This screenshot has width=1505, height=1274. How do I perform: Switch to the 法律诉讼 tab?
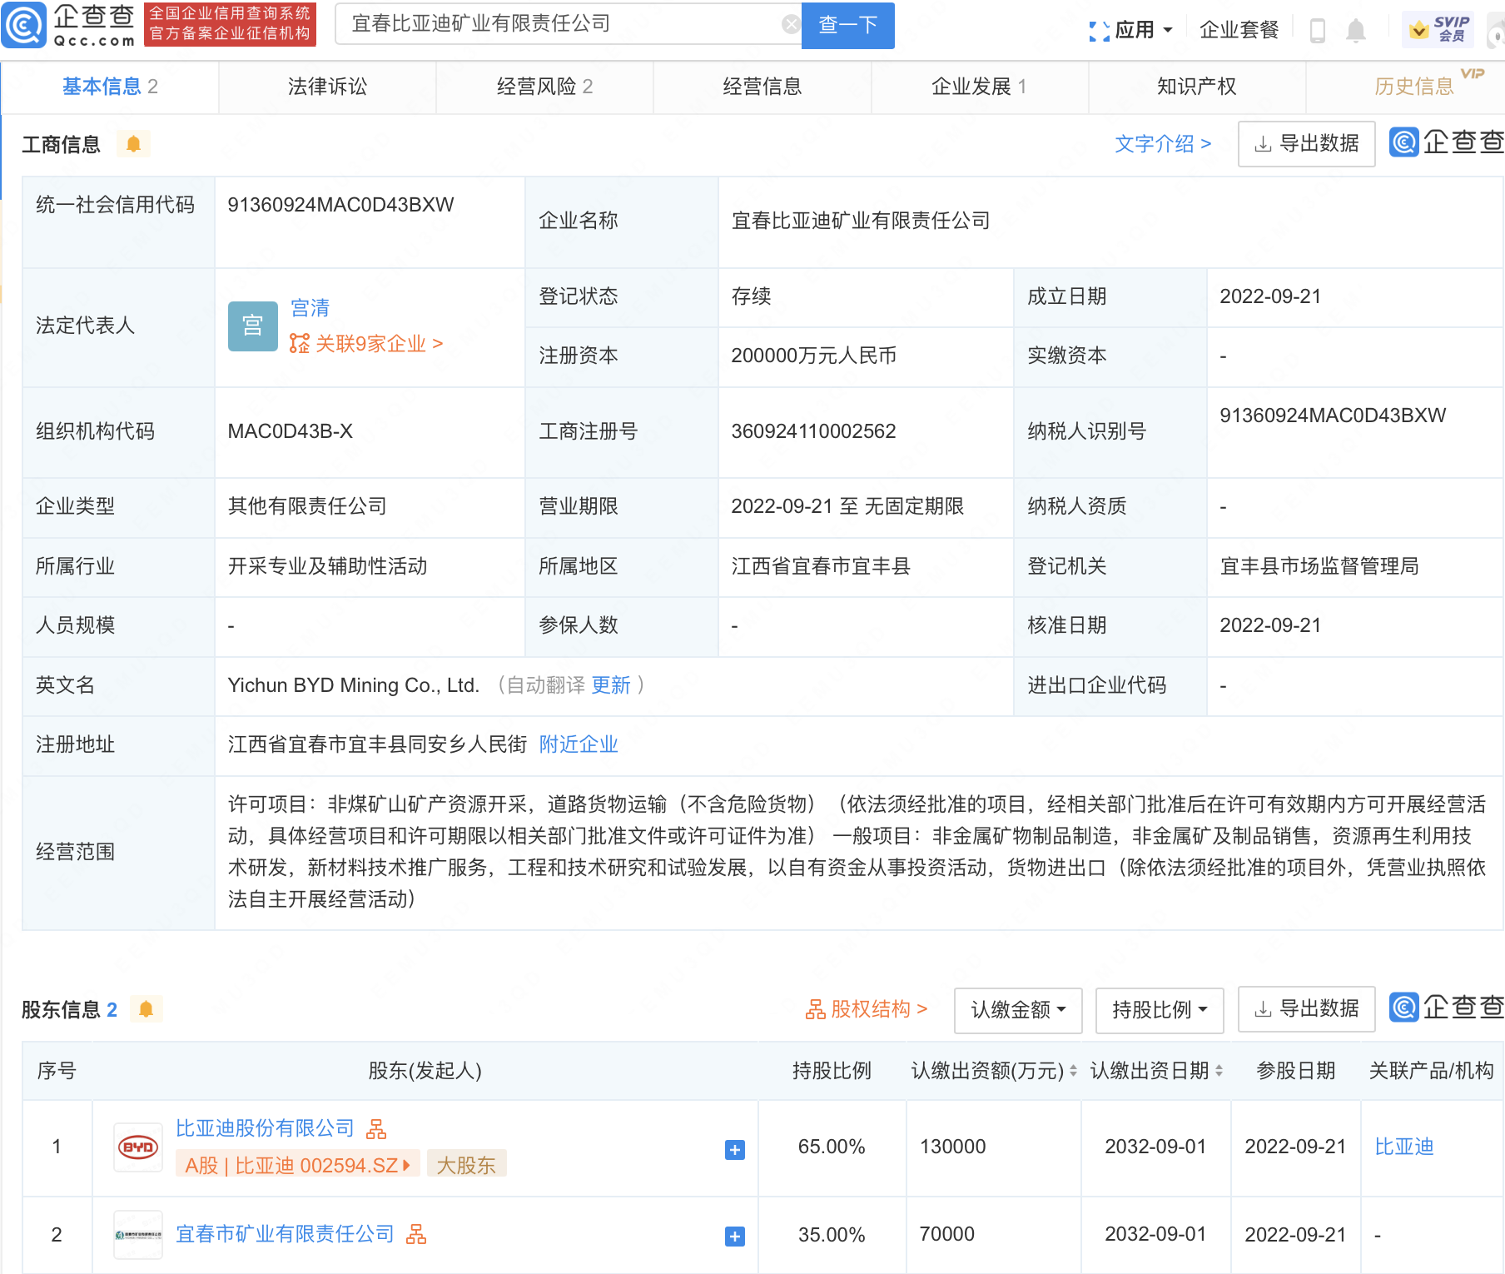pyautogui.click(x=326, y=86)
